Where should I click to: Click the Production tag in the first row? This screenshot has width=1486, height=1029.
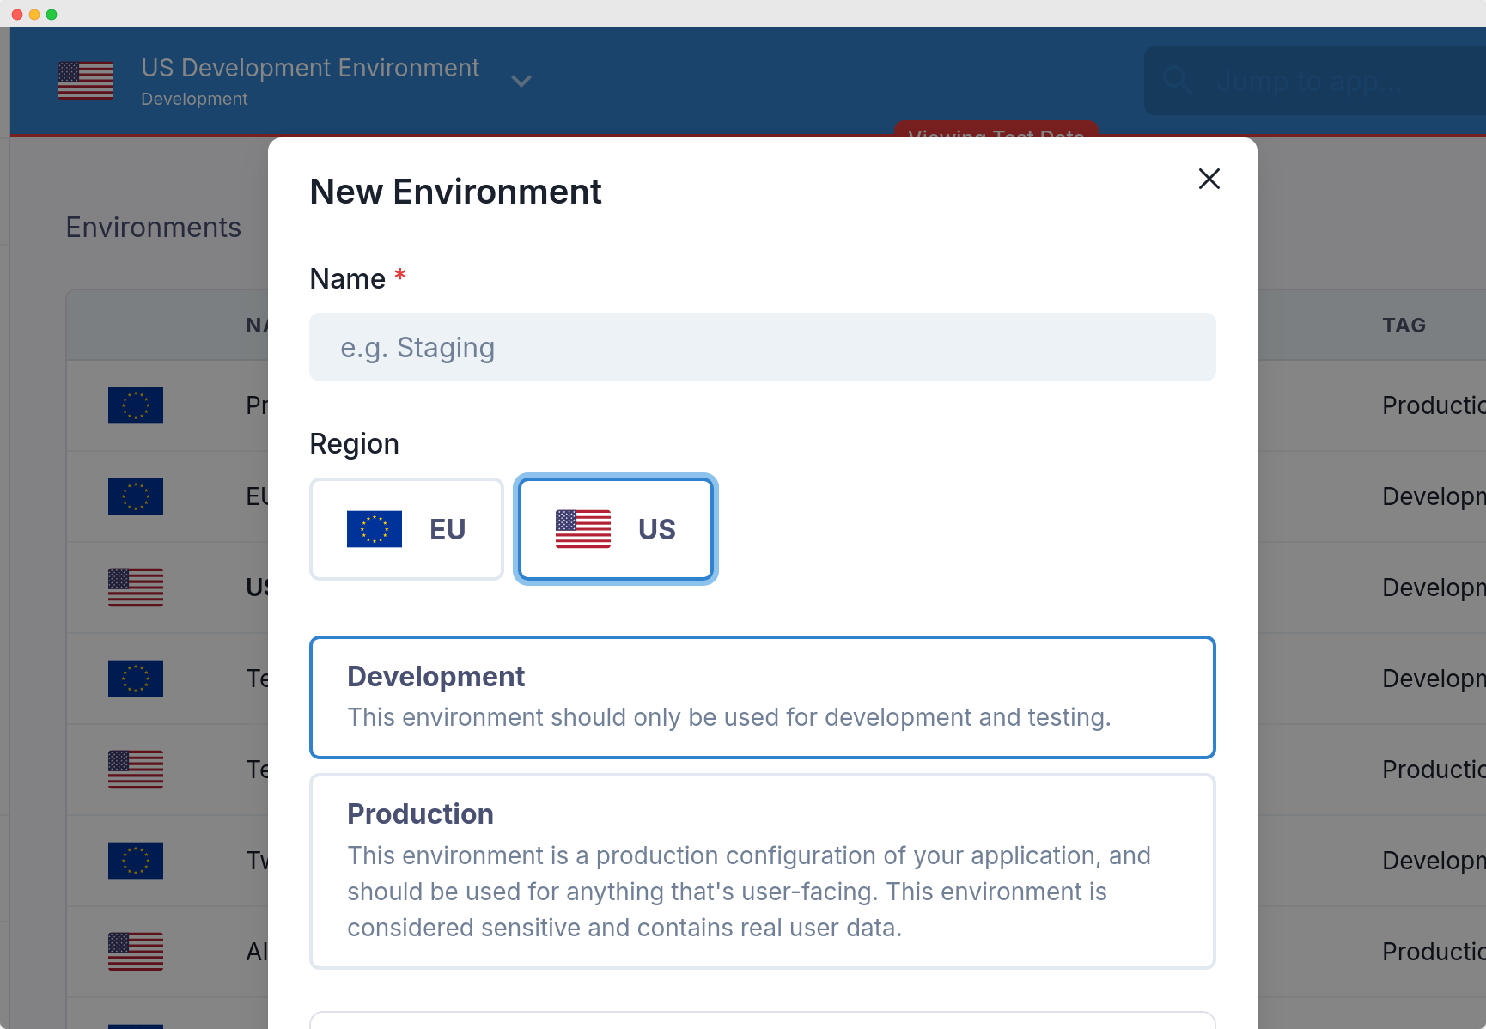click(x=1432, y=405)
